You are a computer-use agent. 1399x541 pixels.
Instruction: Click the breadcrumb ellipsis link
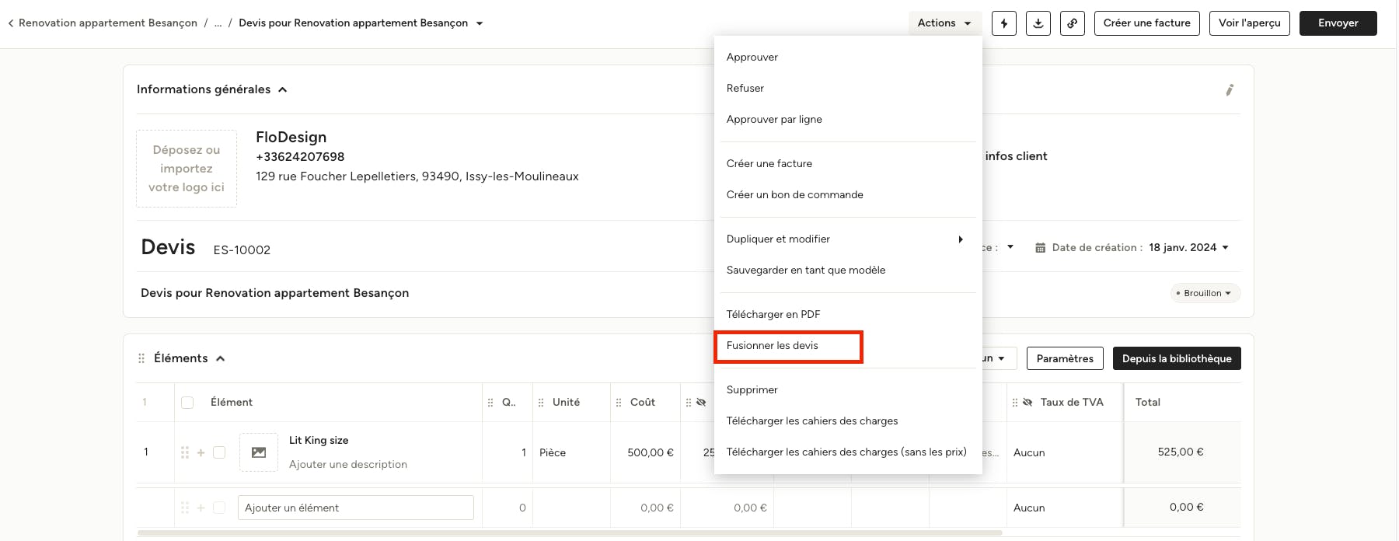tap(218, 23)
